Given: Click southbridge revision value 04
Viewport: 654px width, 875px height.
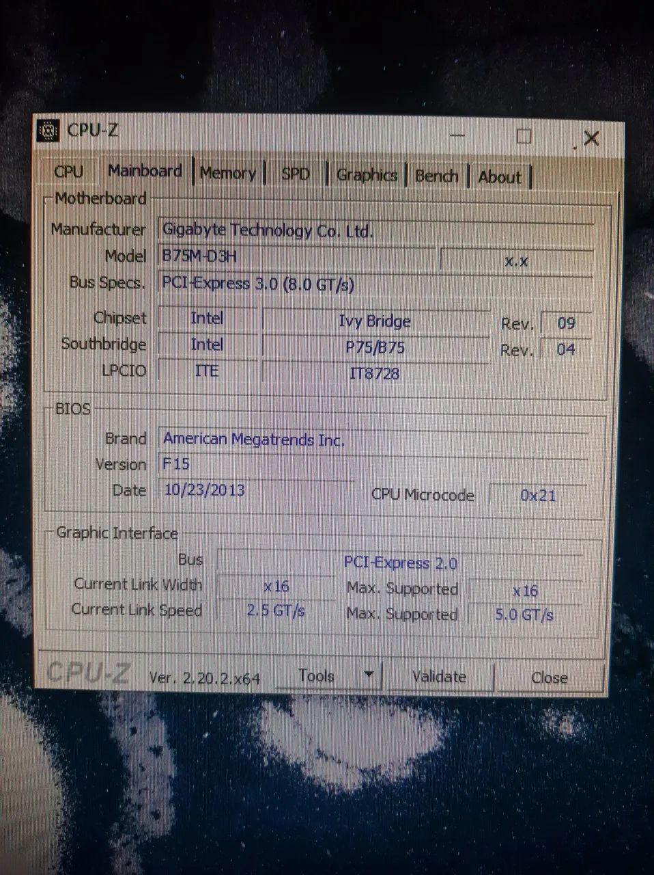Looking at the screenshot, I should [x=566, y=350].
